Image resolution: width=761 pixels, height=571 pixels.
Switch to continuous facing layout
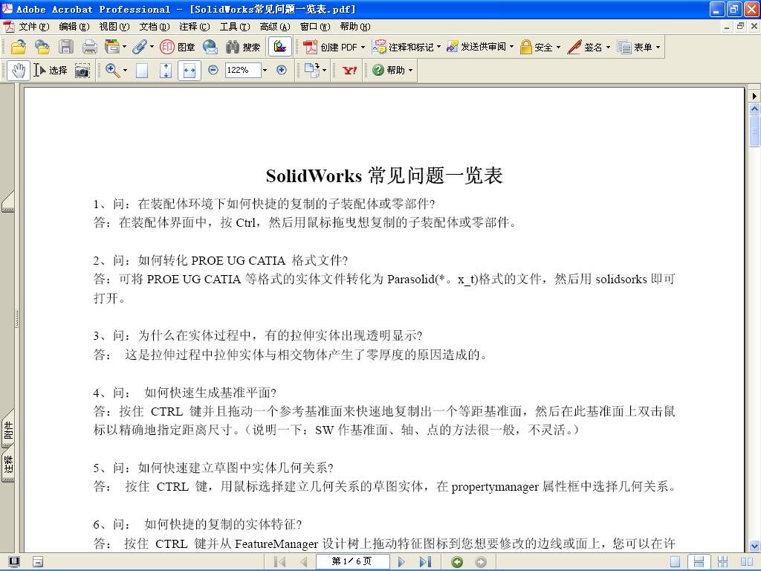[x=722, y=562]
